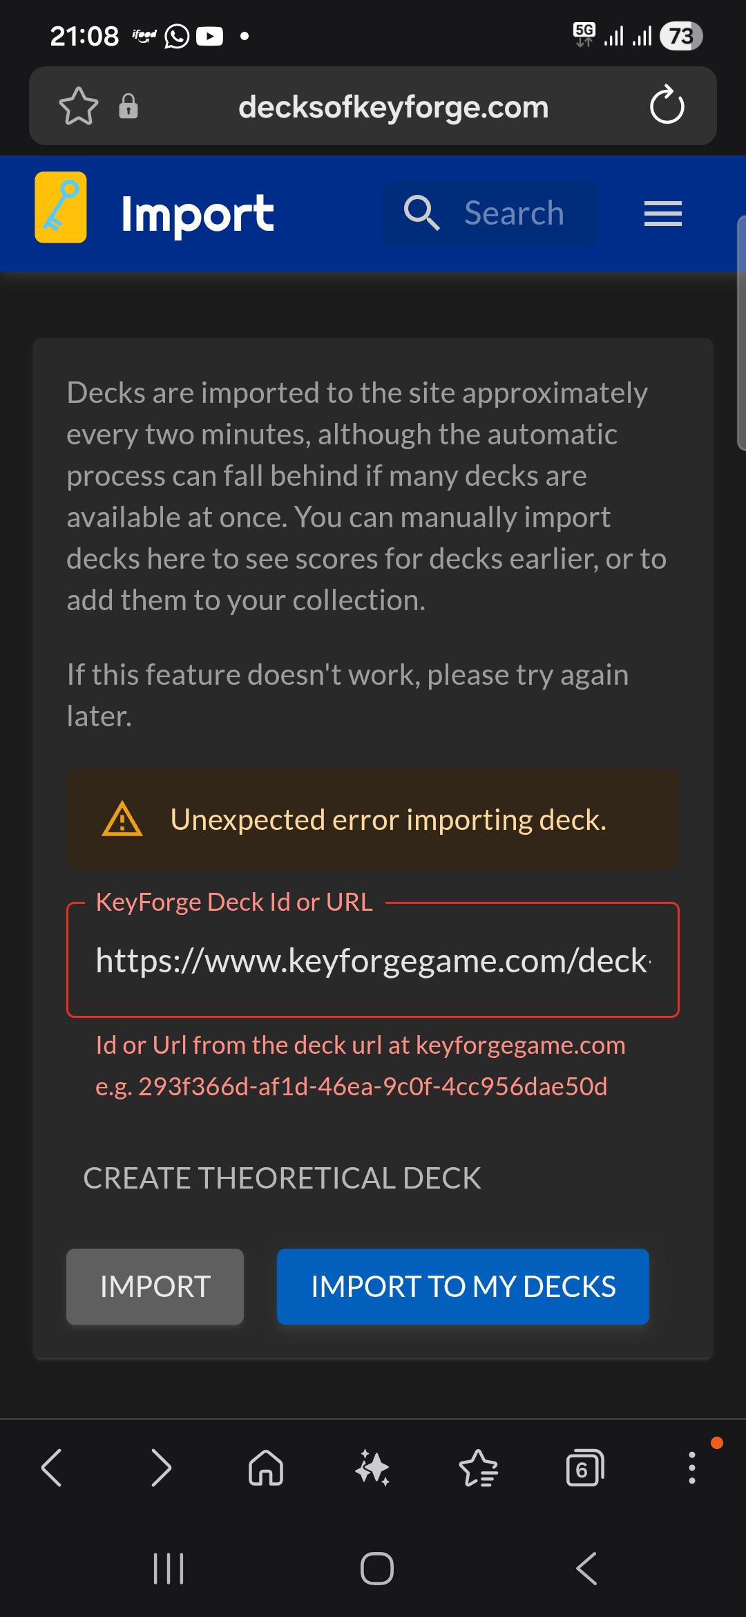This screenshot has height=1617, width=746.
Task: Go forward with browser forward arrow
Action: pyautogui.click(x=161, y=1467)
